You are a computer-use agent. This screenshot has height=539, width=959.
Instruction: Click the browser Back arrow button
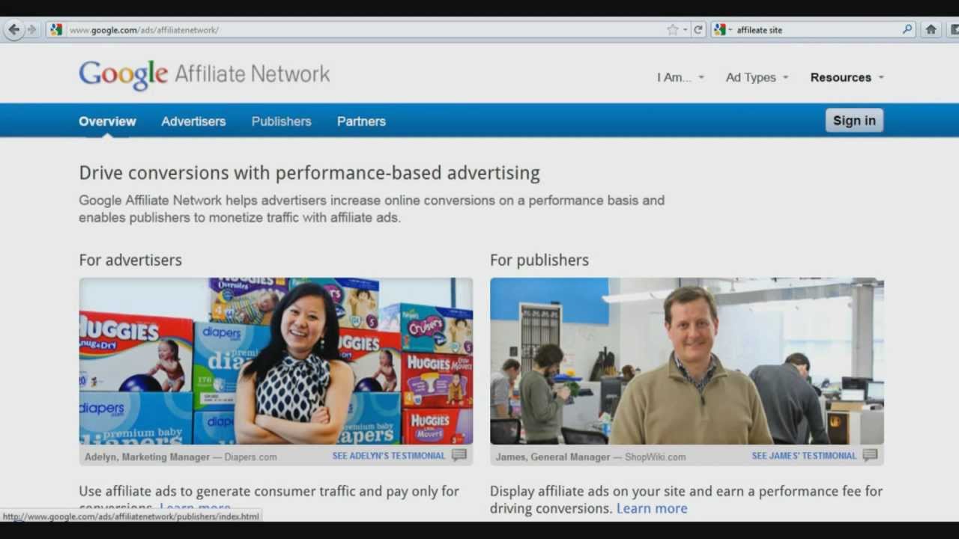point(13,30)
